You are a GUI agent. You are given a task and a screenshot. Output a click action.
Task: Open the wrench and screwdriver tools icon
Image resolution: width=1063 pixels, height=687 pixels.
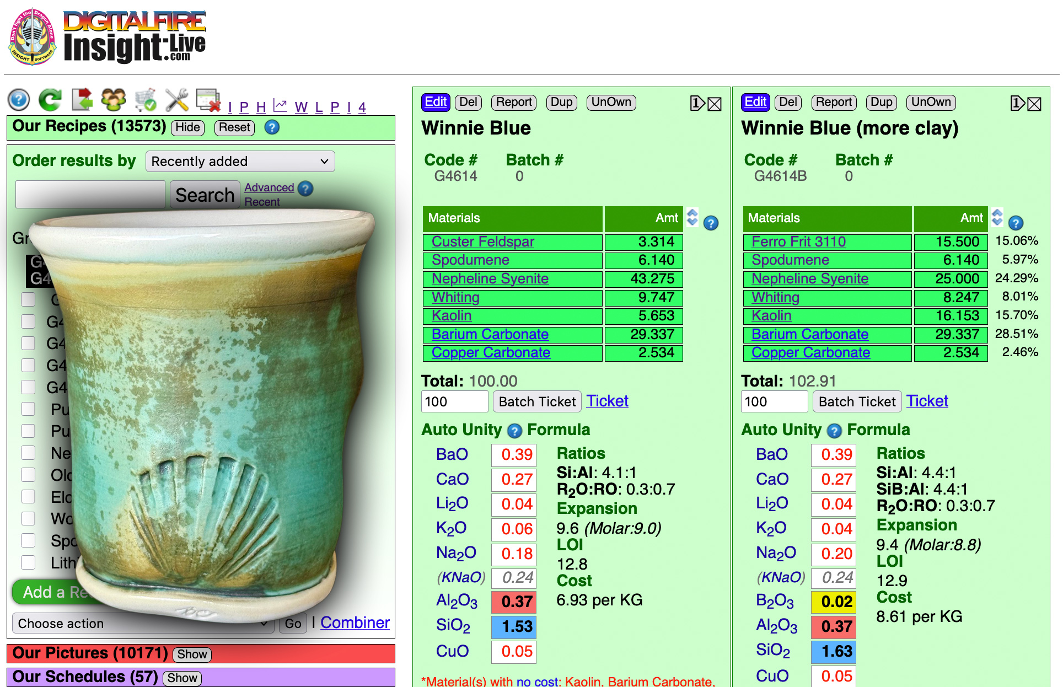[x=177, y=100]
